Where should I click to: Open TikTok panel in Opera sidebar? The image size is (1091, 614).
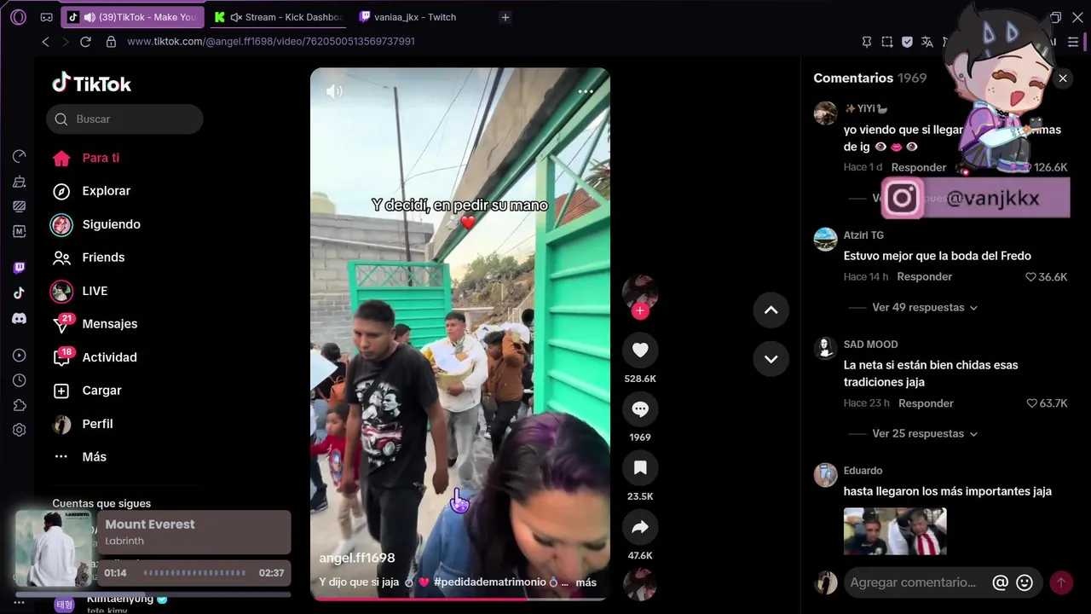point(19,293)
